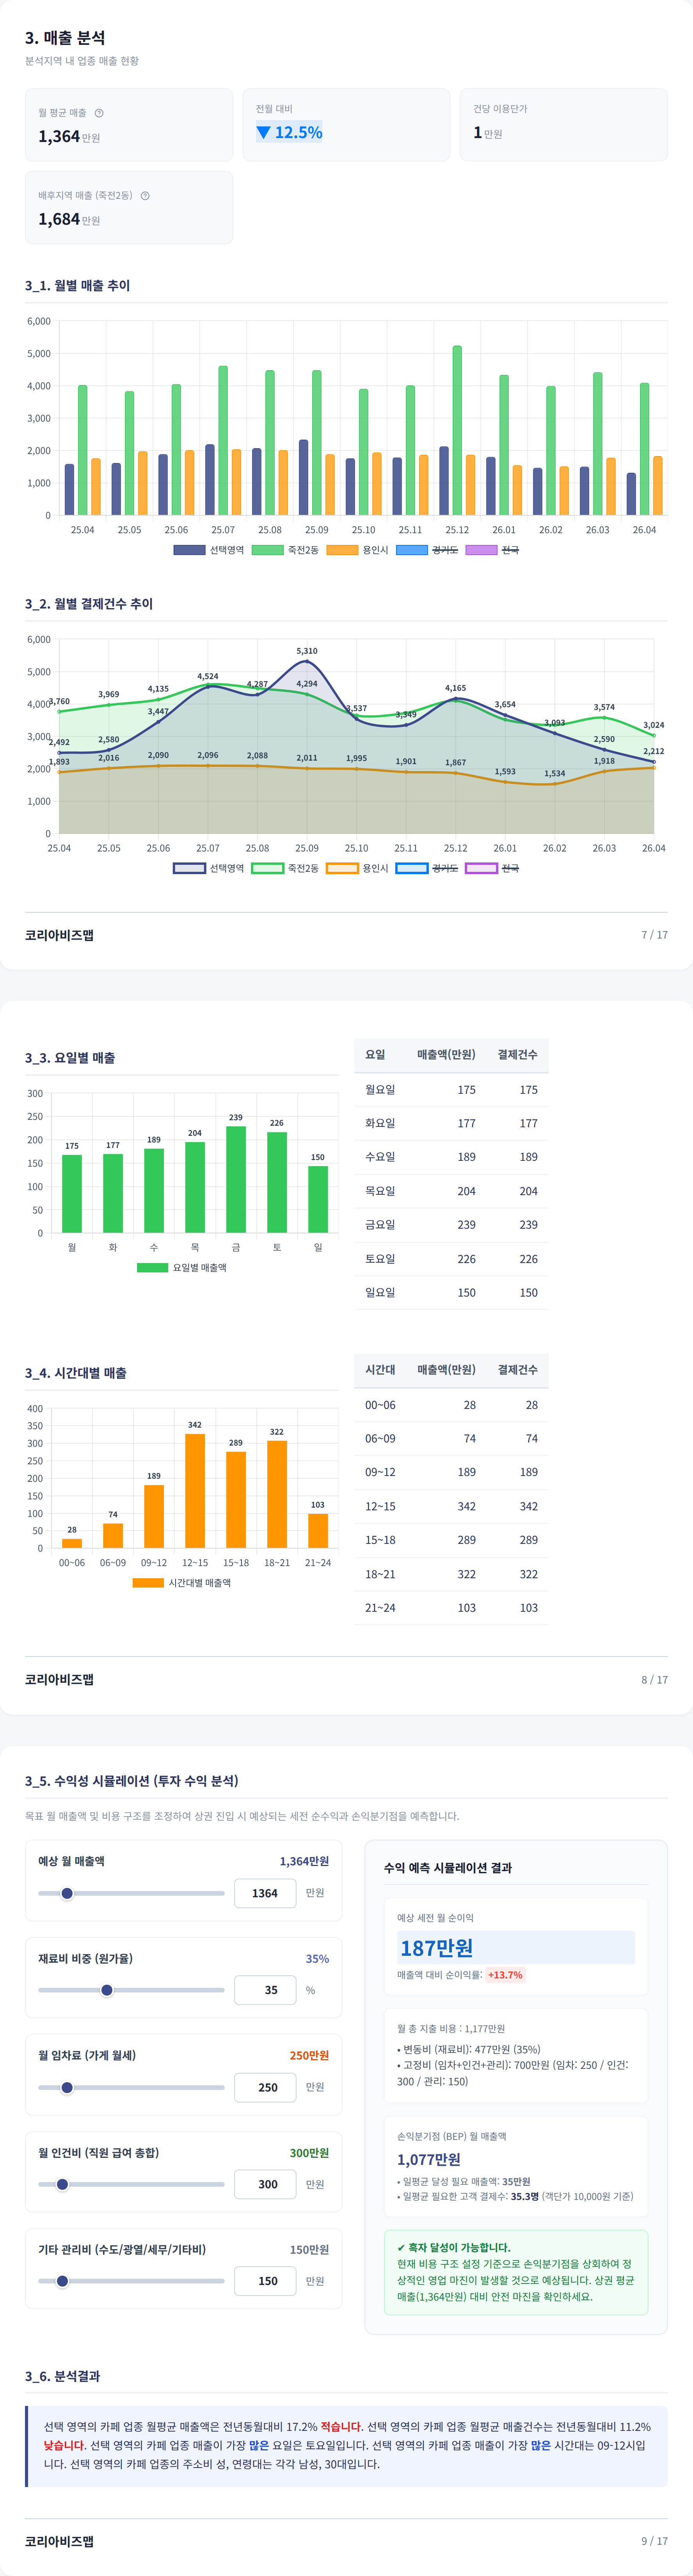Screen dimensions: 693x2576
Task: Focus the 기타 관리비 input showing 150
Action: coord(265,2281)
